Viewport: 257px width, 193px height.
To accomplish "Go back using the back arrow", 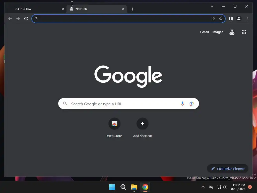I will click(x=10, y=19).
